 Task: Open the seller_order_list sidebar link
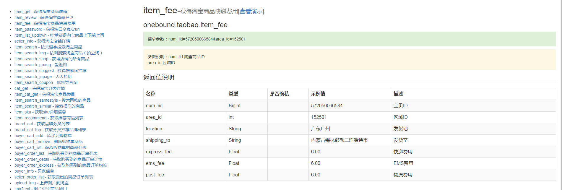(x=54, y=177)
